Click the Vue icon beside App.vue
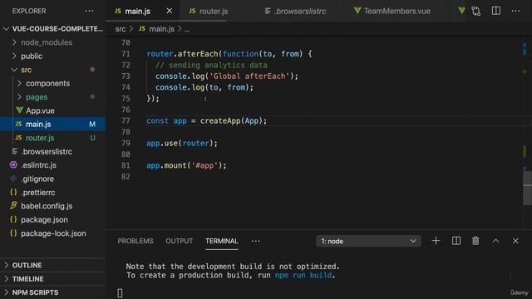 tap(19, 110)
